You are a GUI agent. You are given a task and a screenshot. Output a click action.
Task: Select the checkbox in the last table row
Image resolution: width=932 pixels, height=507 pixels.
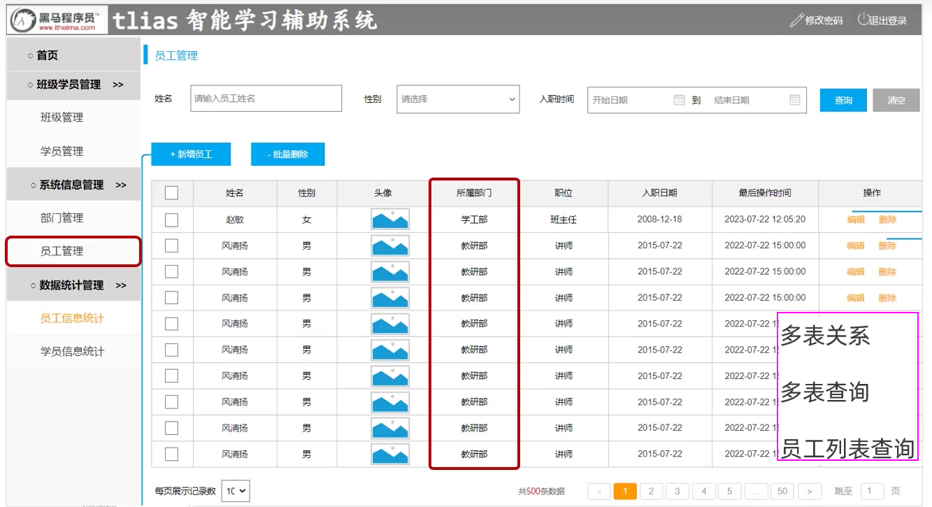171,454
